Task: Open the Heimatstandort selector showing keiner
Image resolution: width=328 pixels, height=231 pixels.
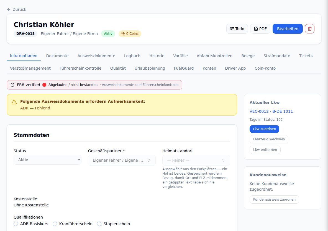Action: [196, 160]
